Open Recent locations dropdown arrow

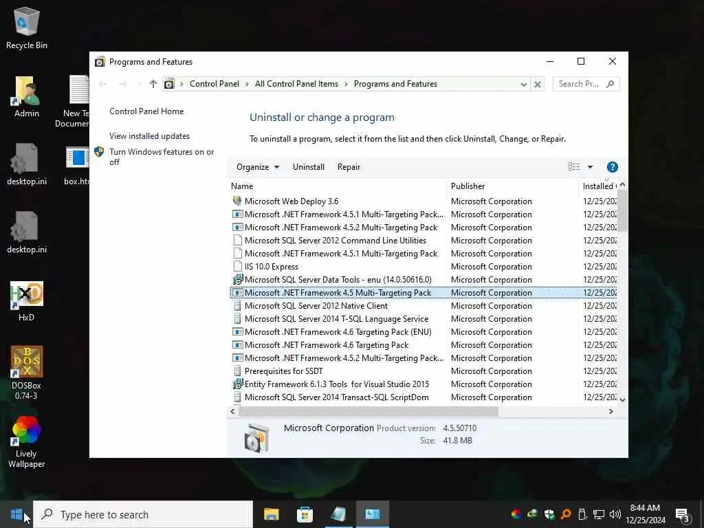(x=139, y=84)
